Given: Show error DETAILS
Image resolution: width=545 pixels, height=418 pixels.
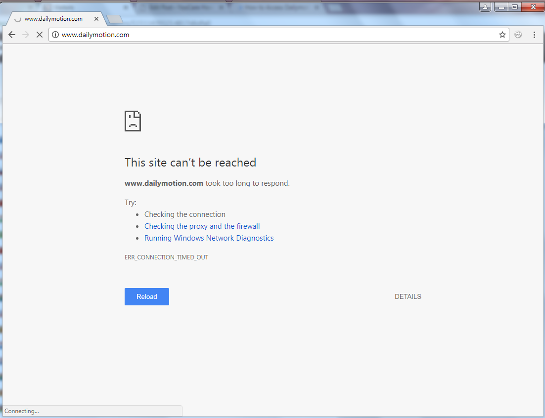Looking at the screenshot, I should pos(408,296).
